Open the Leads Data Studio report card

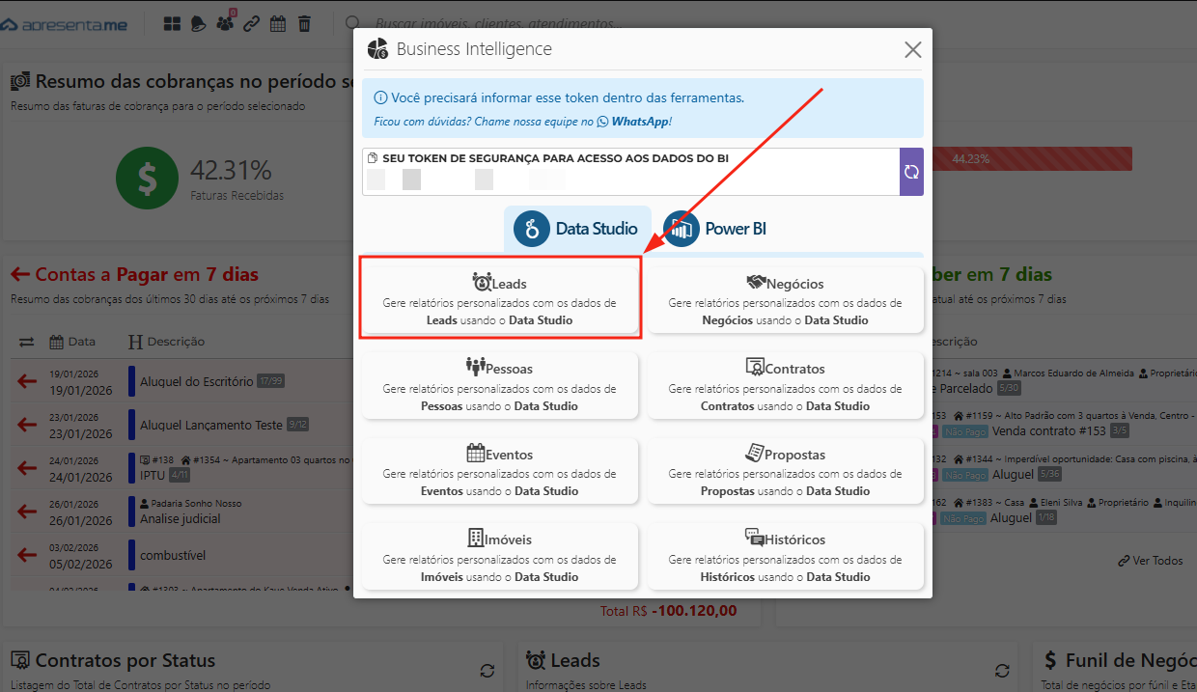(500, 300)
